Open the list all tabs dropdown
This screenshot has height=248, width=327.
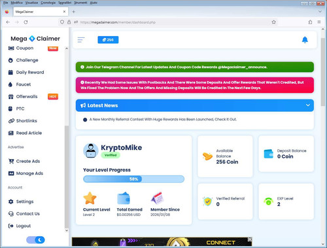pyautogui.click(x=320, y=12)
